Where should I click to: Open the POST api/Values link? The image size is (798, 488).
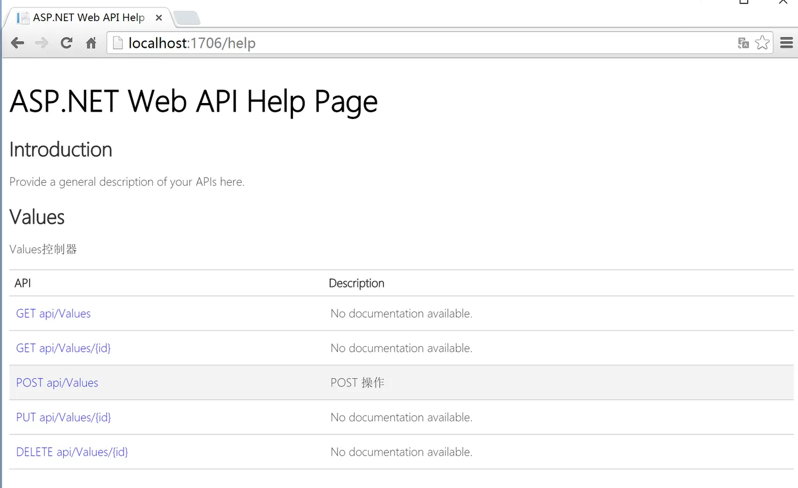click(x=57, y=383)
